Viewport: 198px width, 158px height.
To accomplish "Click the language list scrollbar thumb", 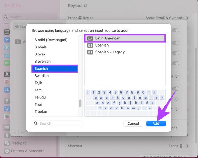I will [80, 103].
